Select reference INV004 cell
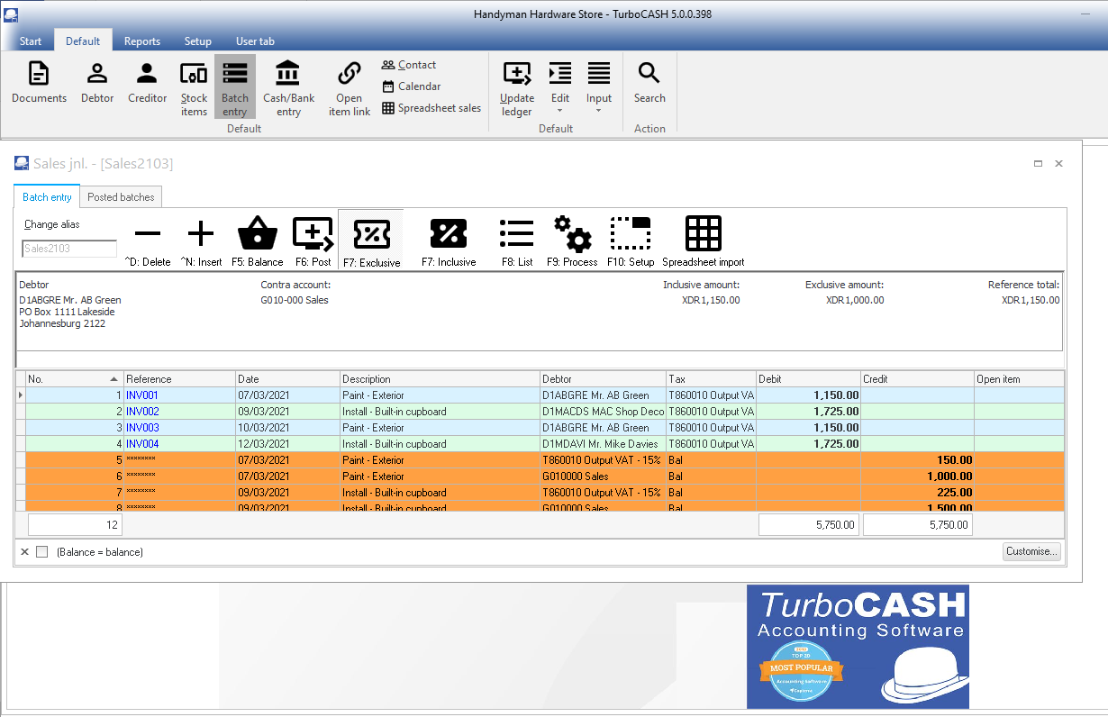Screen dimensions: 1108x717 179,444
